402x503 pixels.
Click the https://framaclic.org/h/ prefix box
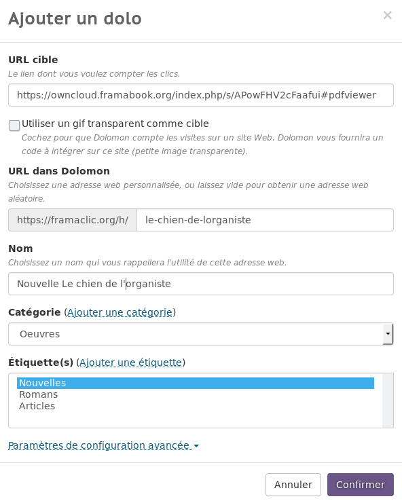(73, 220)
